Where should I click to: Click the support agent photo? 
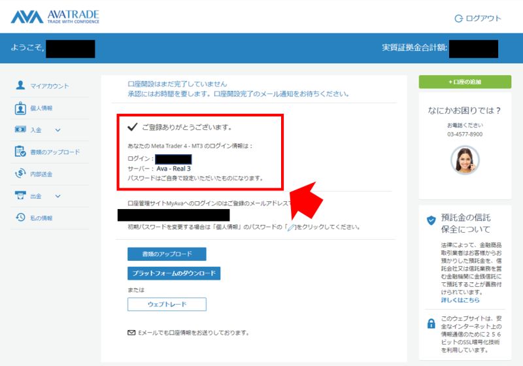pos(465,160)
